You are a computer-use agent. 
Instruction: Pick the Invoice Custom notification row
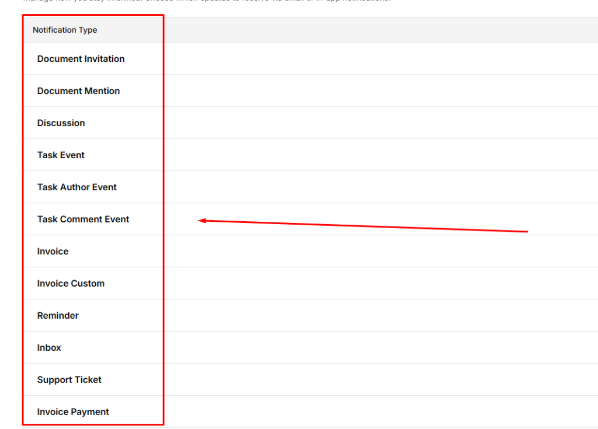click(x=71, y=284)
